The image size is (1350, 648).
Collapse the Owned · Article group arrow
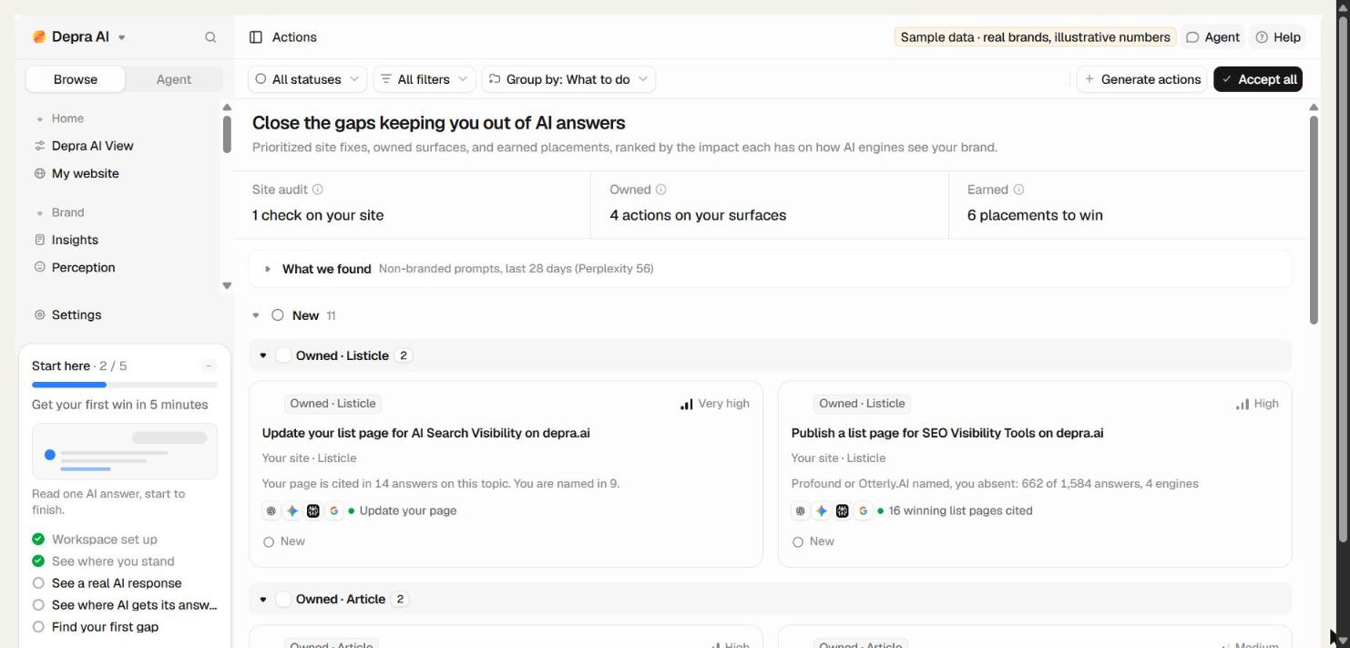tap(263, 599)
